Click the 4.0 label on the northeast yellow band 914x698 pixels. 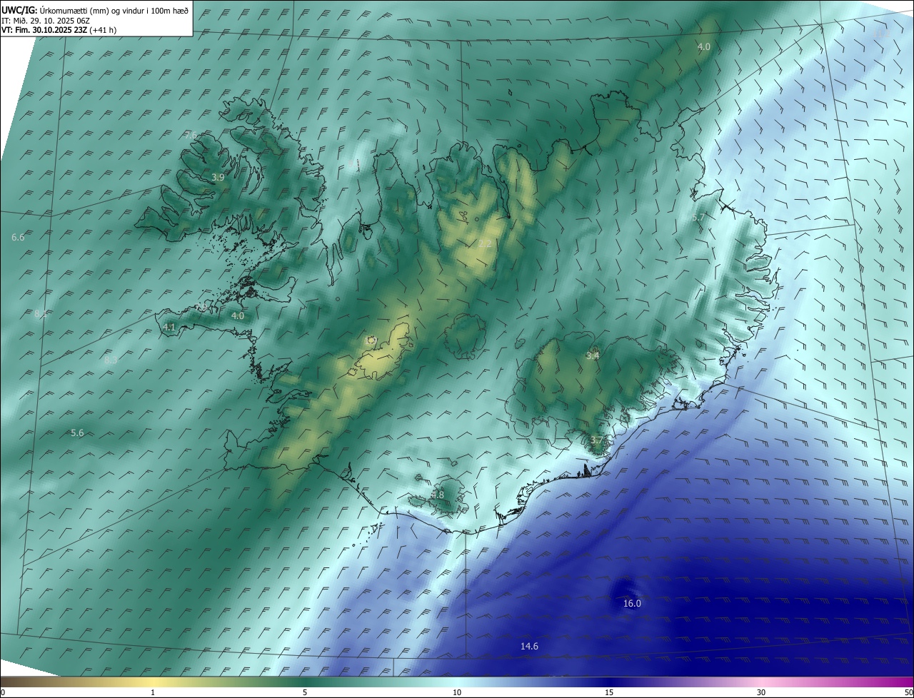704,46
